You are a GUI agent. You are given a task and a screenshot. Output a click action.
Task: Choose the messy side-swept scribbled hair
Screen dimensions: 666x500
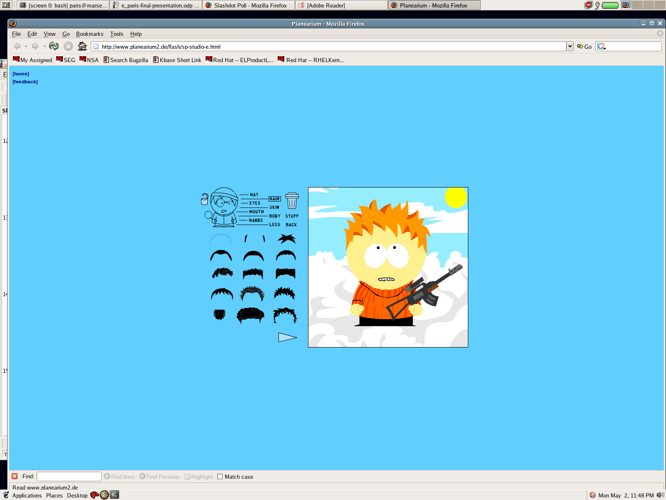(222, 273)
